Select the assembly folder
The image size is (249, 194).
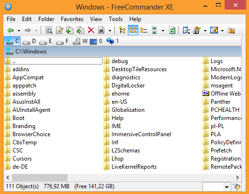pos(21,94)
